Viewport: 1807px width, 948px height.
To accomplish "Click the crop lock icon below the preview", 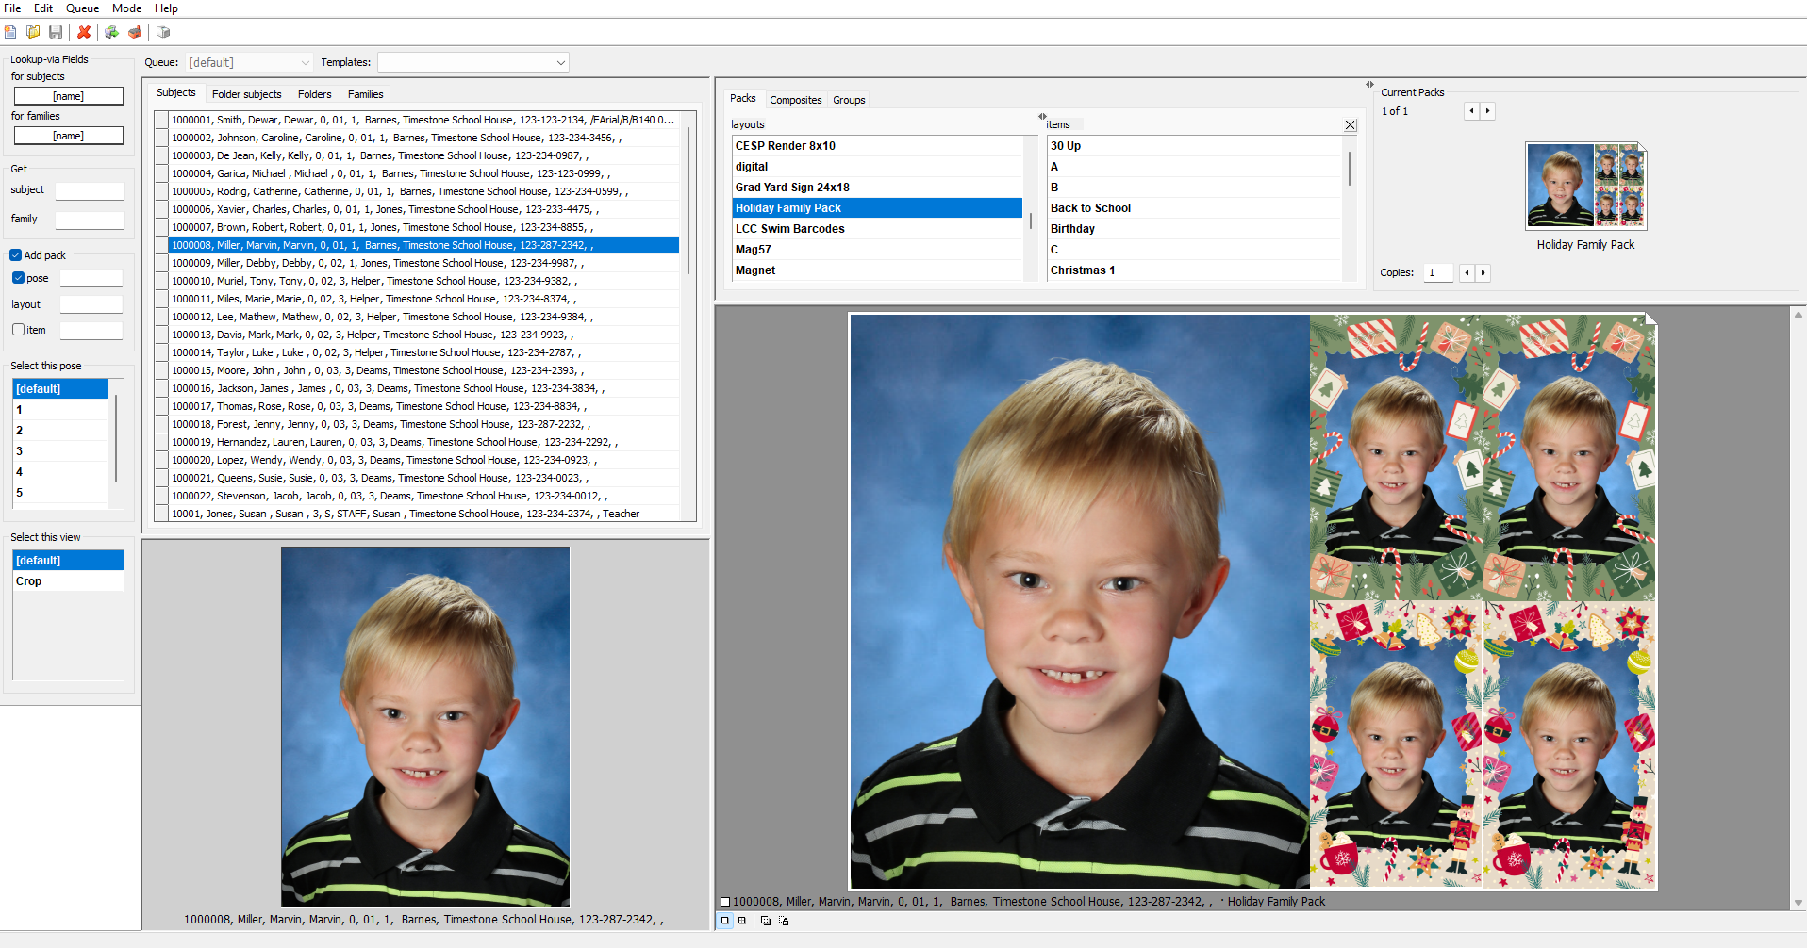I will pos(785,921).
